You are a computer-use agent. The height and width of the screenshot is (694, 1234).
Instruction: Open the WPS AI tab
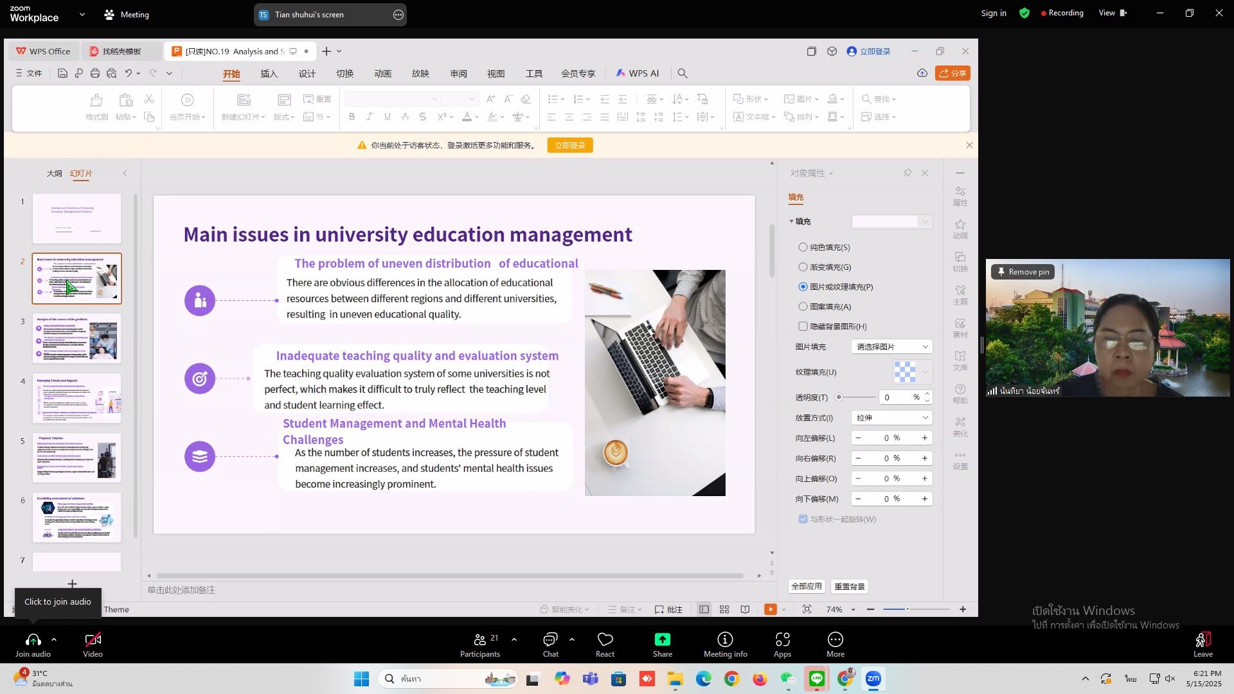click(x=638, y=73)
